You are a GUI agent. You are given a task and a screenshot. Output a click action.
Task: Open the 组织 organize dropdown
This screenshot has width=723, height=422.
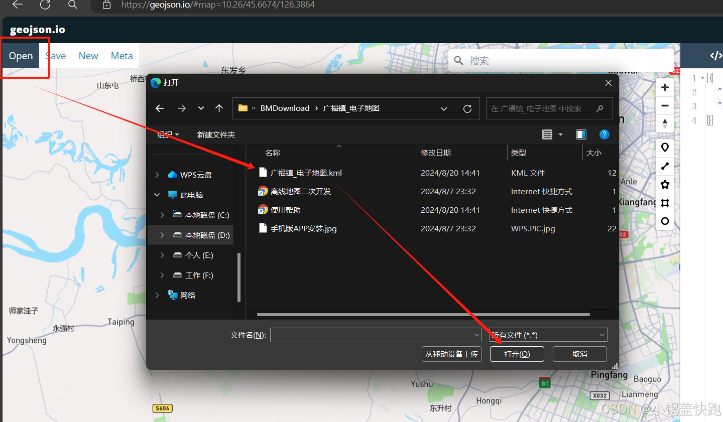pos(168,134)
